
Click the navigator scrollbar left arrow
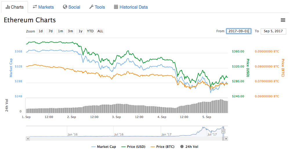click(x=28, y=138)
